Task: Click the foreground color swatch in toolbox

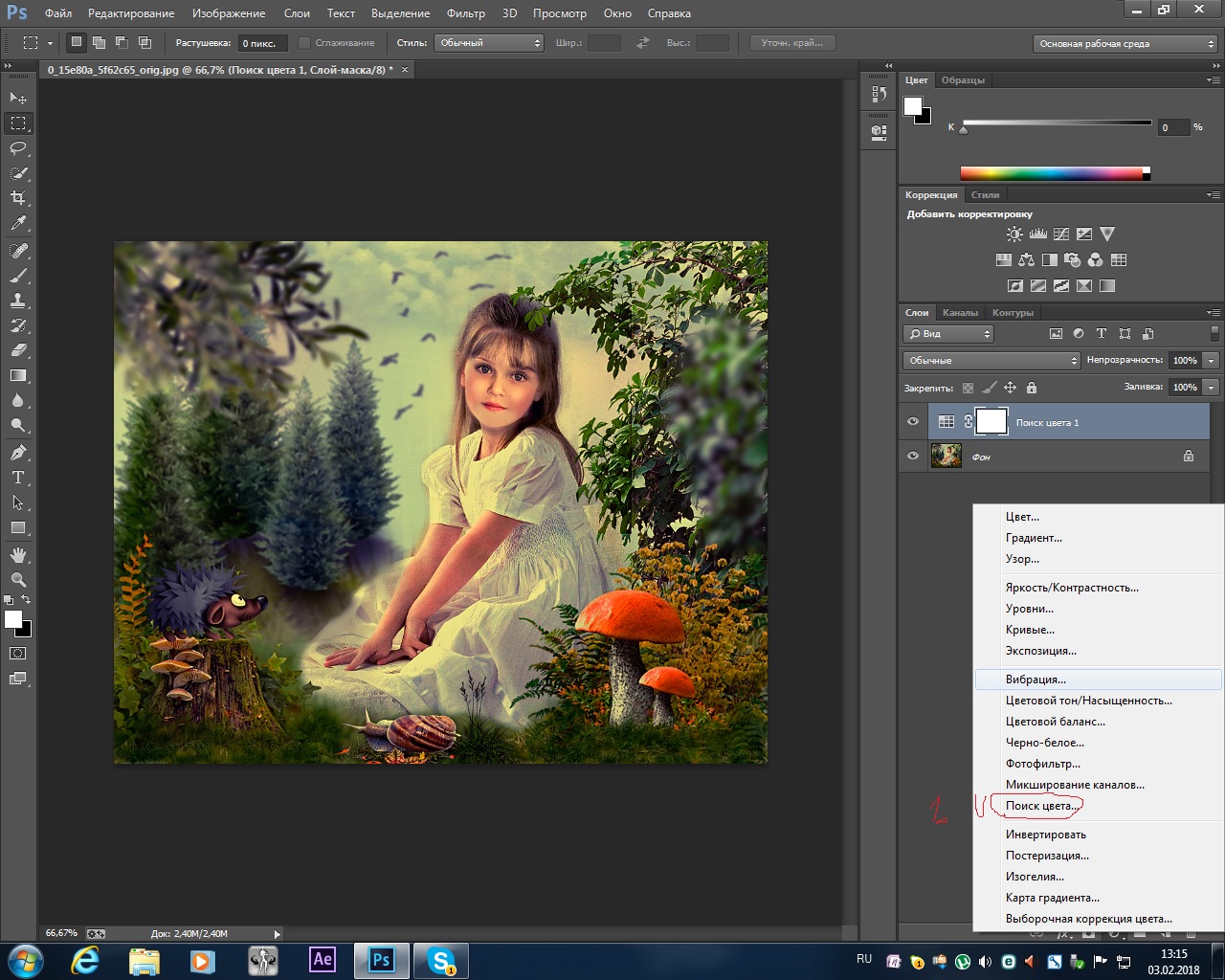Action: 13,620
